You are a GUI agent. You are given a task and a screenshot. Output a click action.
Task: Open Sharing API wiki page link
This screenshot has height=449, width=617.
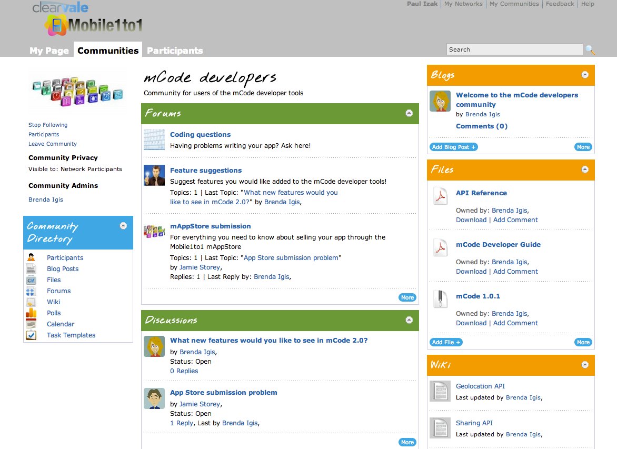point(474,423)
